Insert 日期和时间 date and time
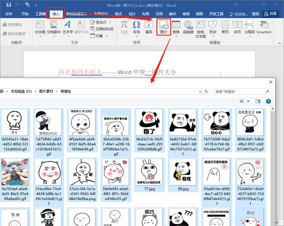This screenshot has height=226, width=284. click(102, 29)
